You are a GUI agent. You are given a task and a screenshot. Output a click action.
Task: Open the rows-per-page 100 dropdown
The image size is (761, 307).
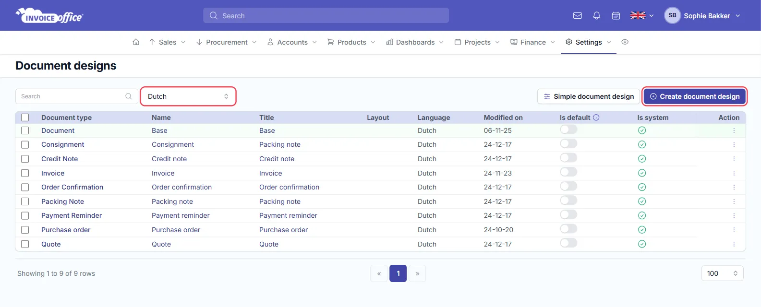pyautogui.click(x=722, y=273)
